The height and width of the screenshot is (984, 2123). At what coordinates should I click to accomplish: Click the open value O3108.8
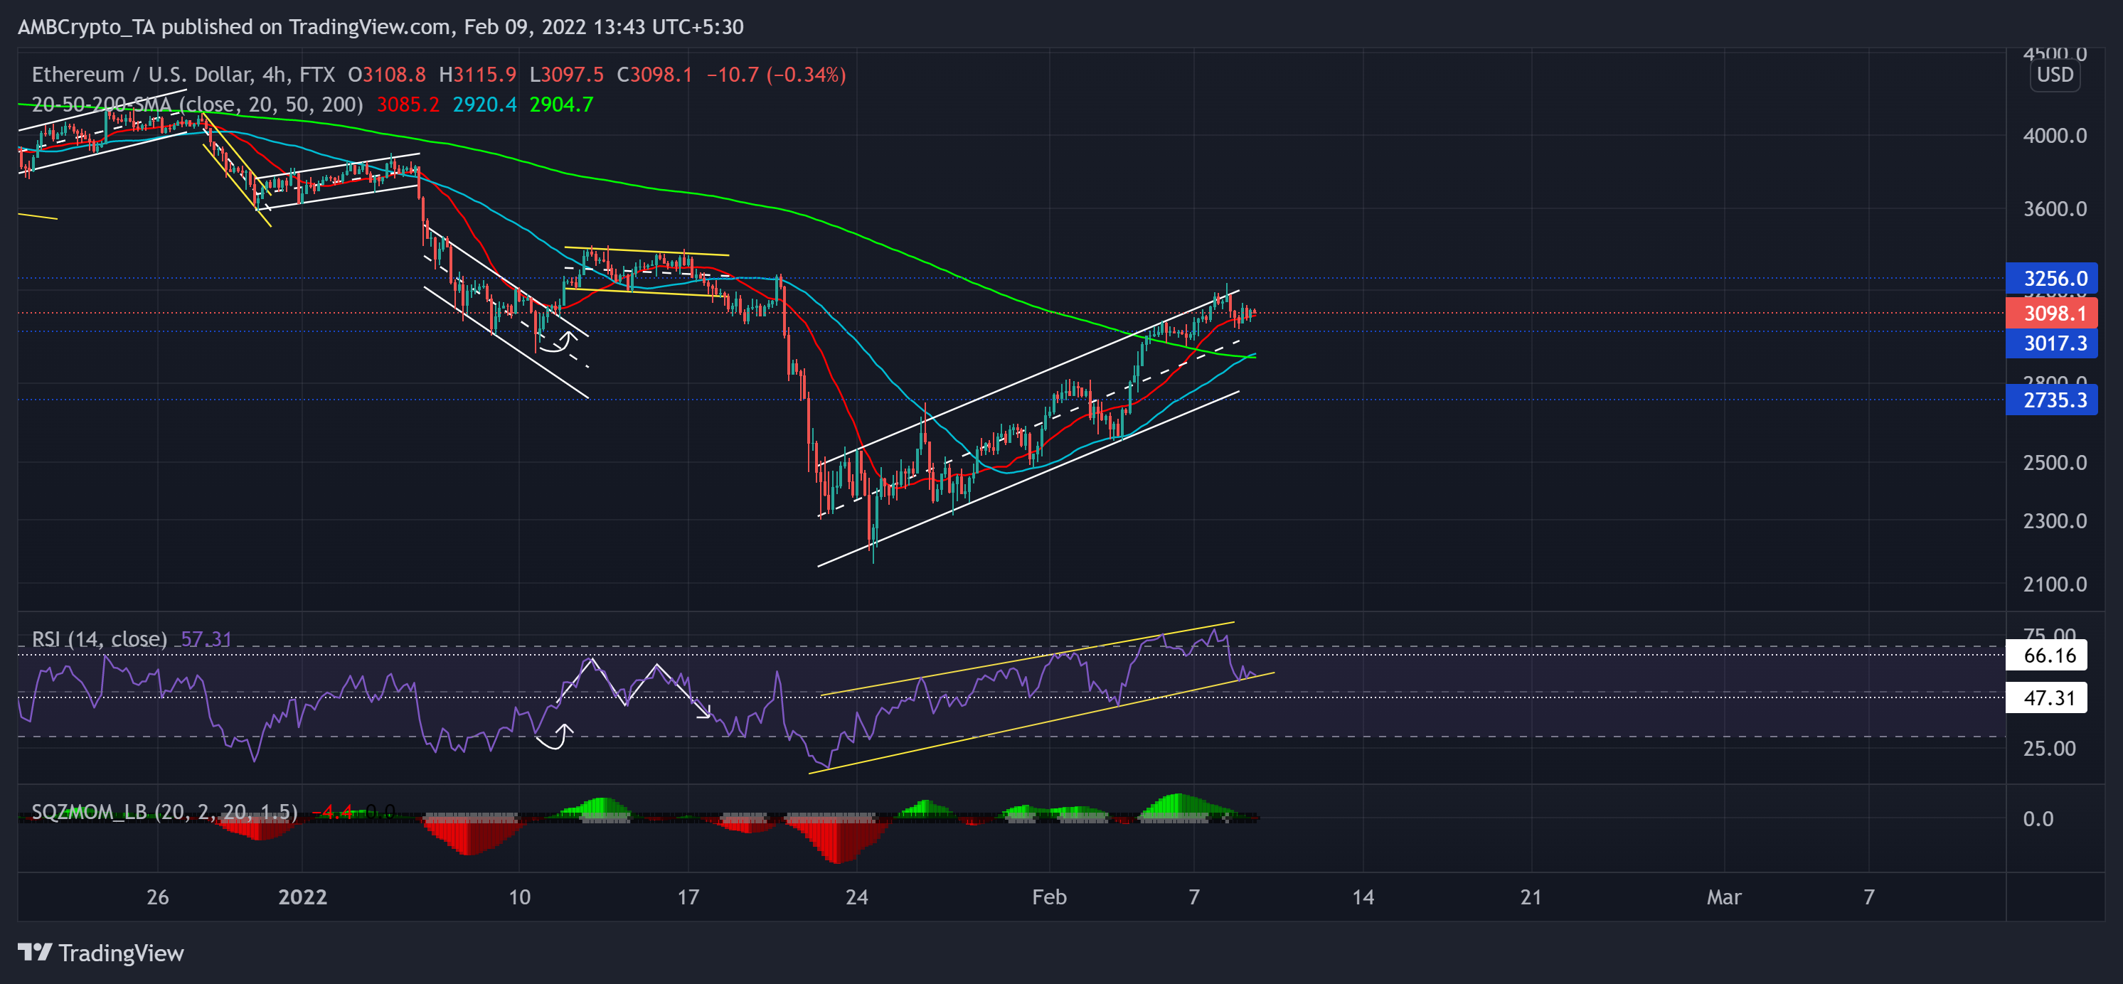pyautogui.click(x=386, y=75)
